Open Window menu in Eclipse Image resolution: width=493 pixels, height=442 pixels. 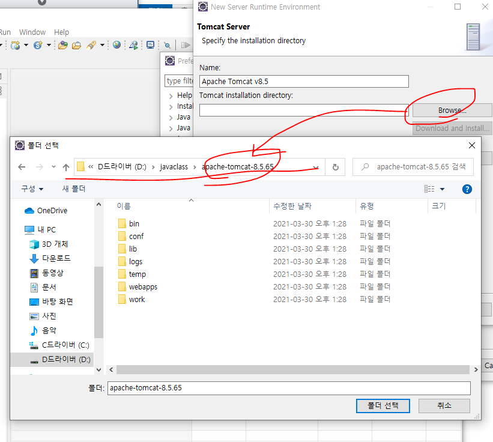[x=32, y=32]
